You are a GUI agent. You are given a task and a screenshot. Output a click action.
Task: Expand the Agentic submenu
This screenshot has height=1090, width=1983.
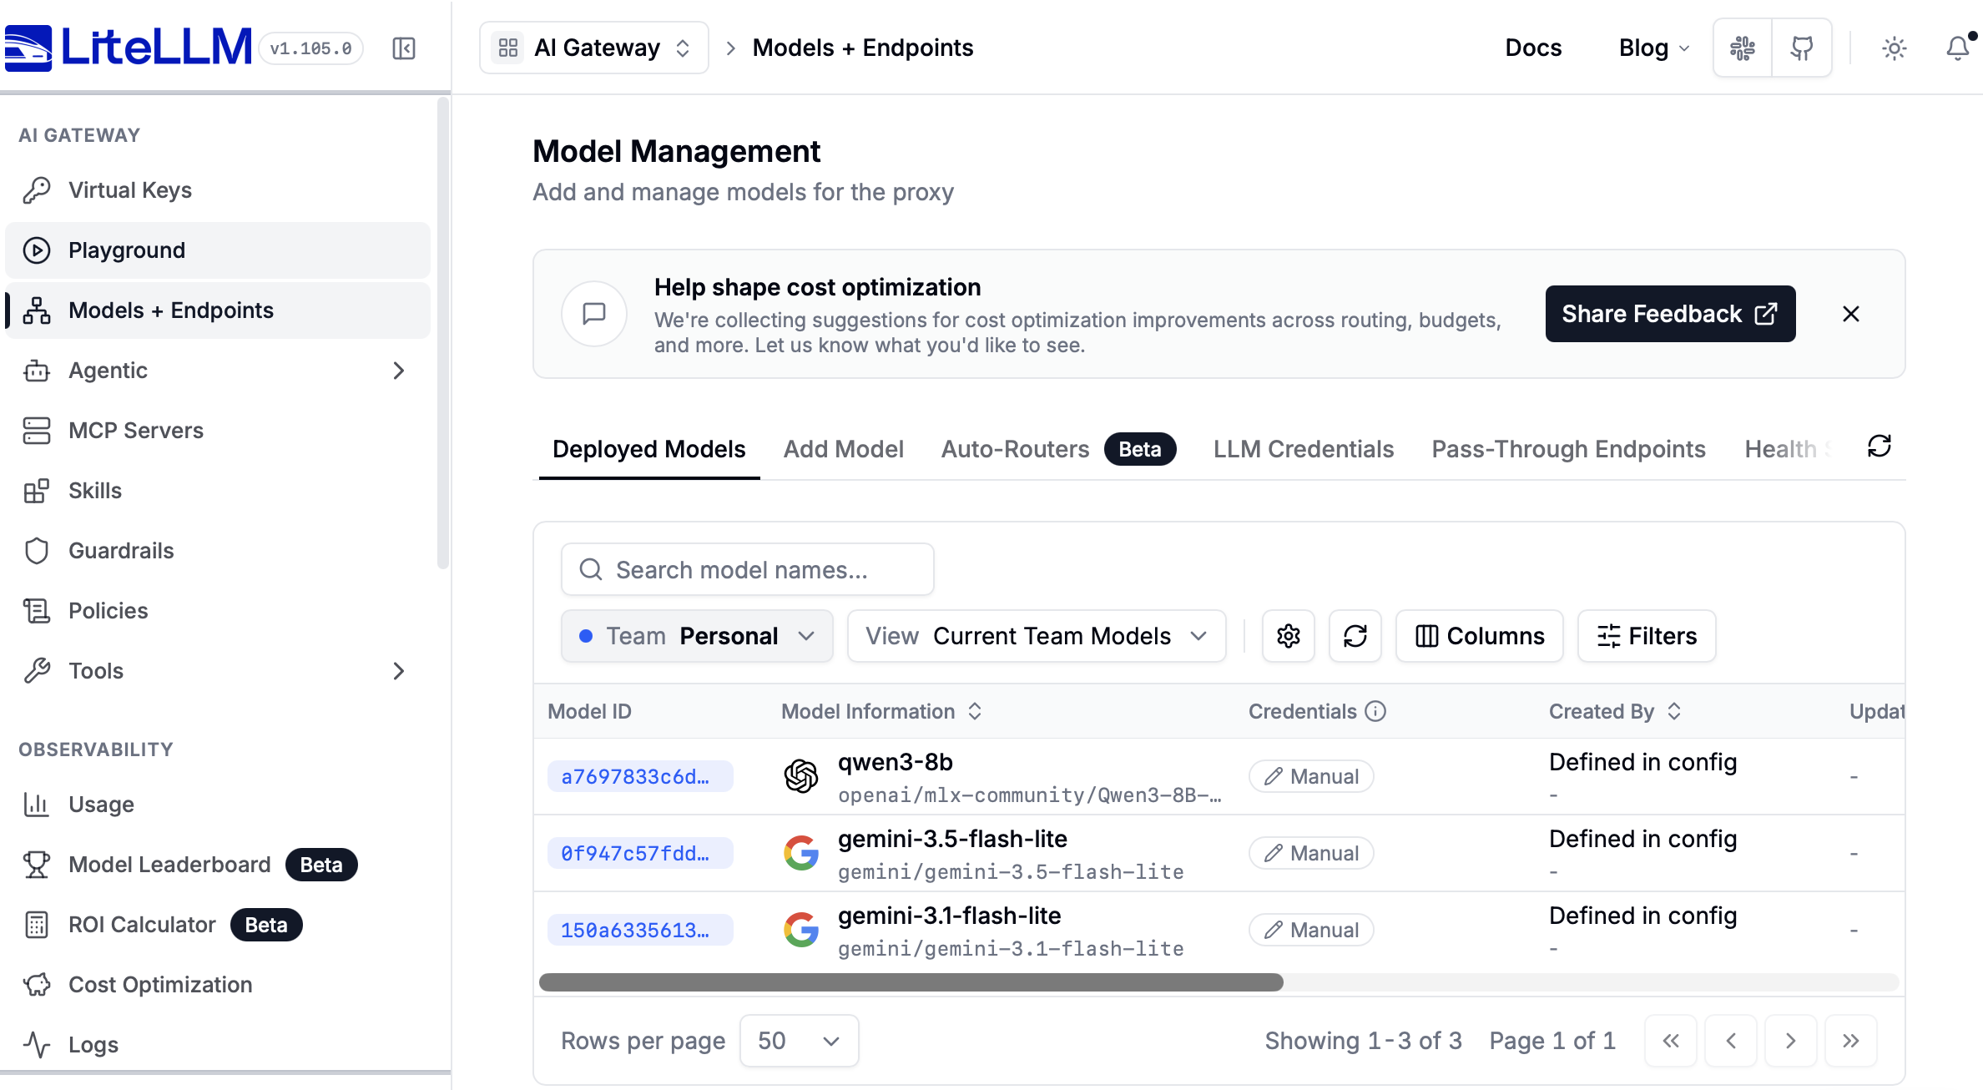(399, 371)
